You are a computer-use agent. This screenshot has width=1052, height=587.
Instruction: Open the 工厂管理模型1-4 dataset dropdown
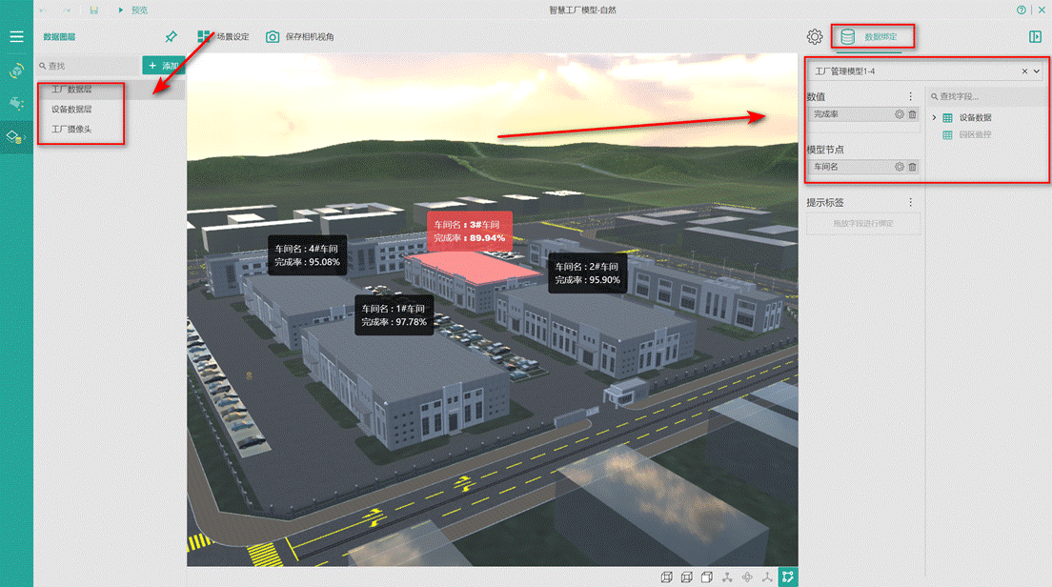point(1037,71)
